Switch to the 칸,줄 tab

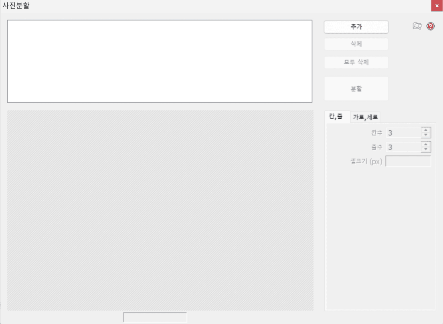336,116
